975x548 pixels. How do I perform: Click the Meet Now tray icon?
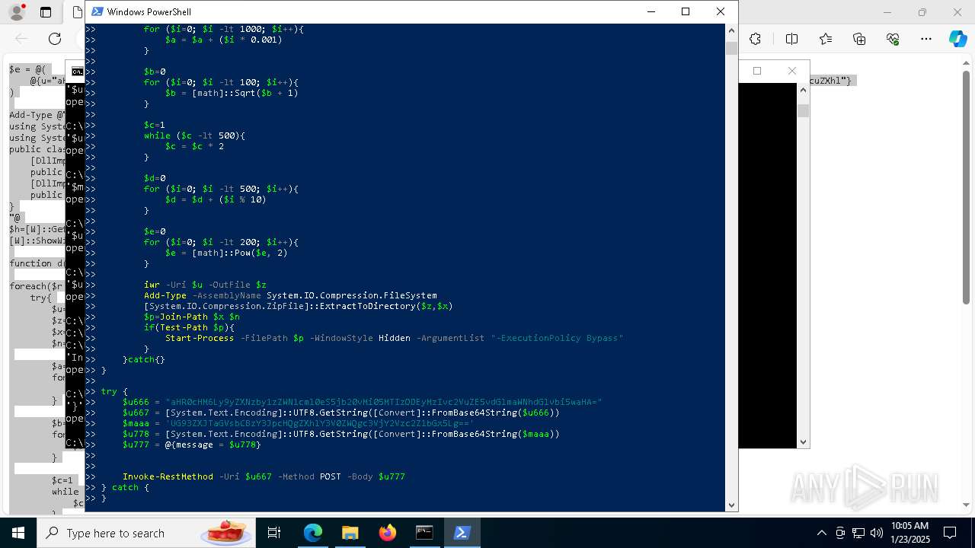pyautogui.click(x=840, y=533)
